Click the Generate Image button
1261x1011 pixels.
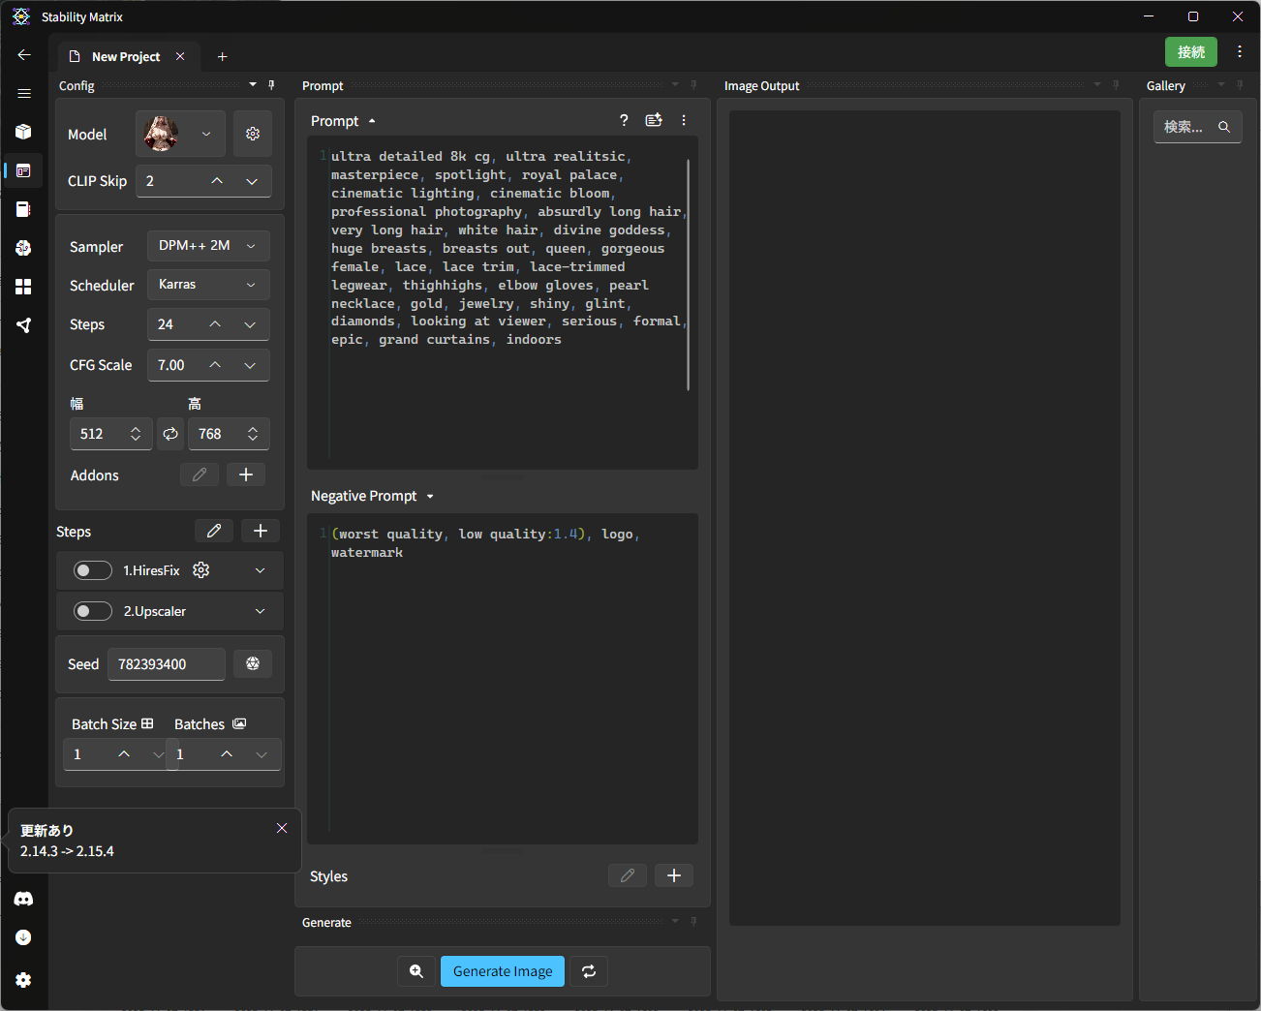click(503, 971)
